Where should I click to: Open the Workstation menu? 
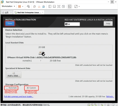coord(8,6)
